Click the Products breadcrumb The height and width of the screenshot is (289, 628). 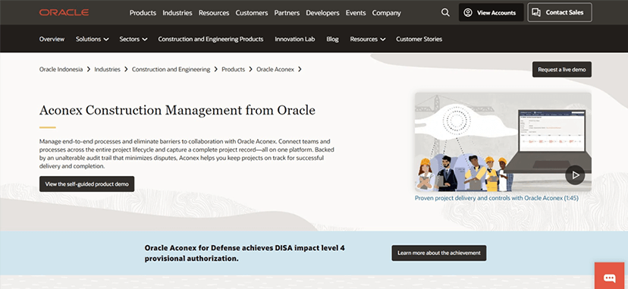pos(233,69)
